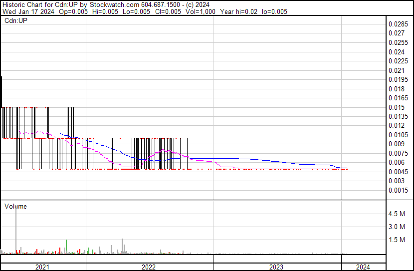Click the 0.006 price axis label

point(396,163)
